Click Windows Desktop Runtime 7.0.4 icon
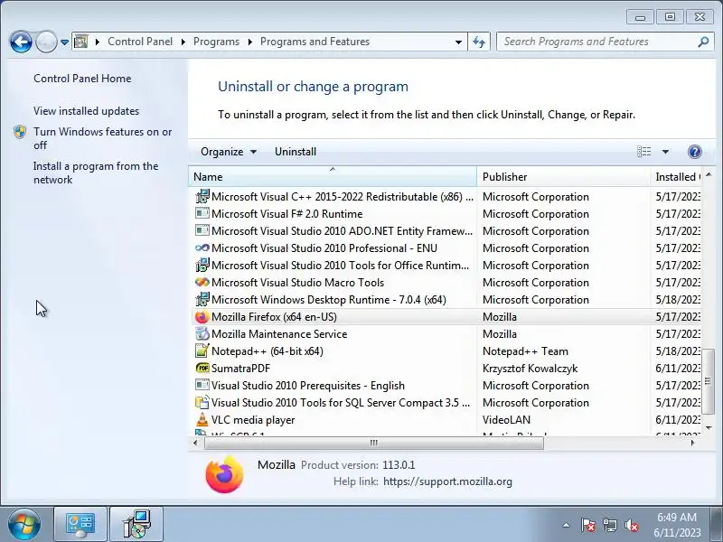Image resolution: width=723 pixels, height=542 pixels. 202,300
